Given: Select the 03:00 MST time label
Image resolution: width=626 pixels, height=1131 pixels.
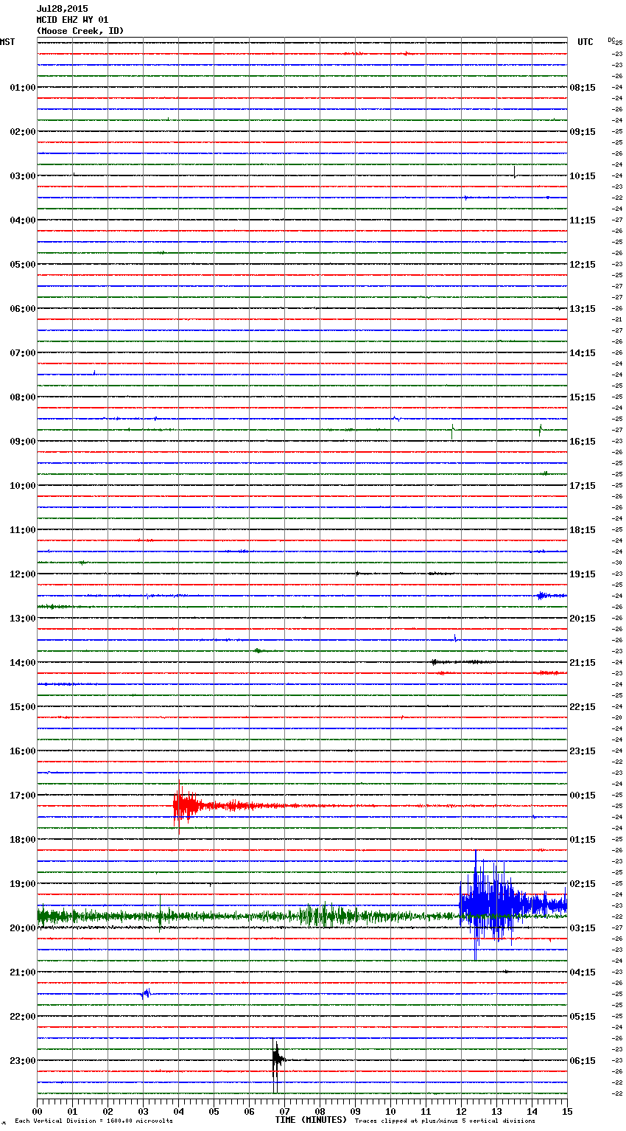Looking at the screenshot, I should (x=22, y=175).
